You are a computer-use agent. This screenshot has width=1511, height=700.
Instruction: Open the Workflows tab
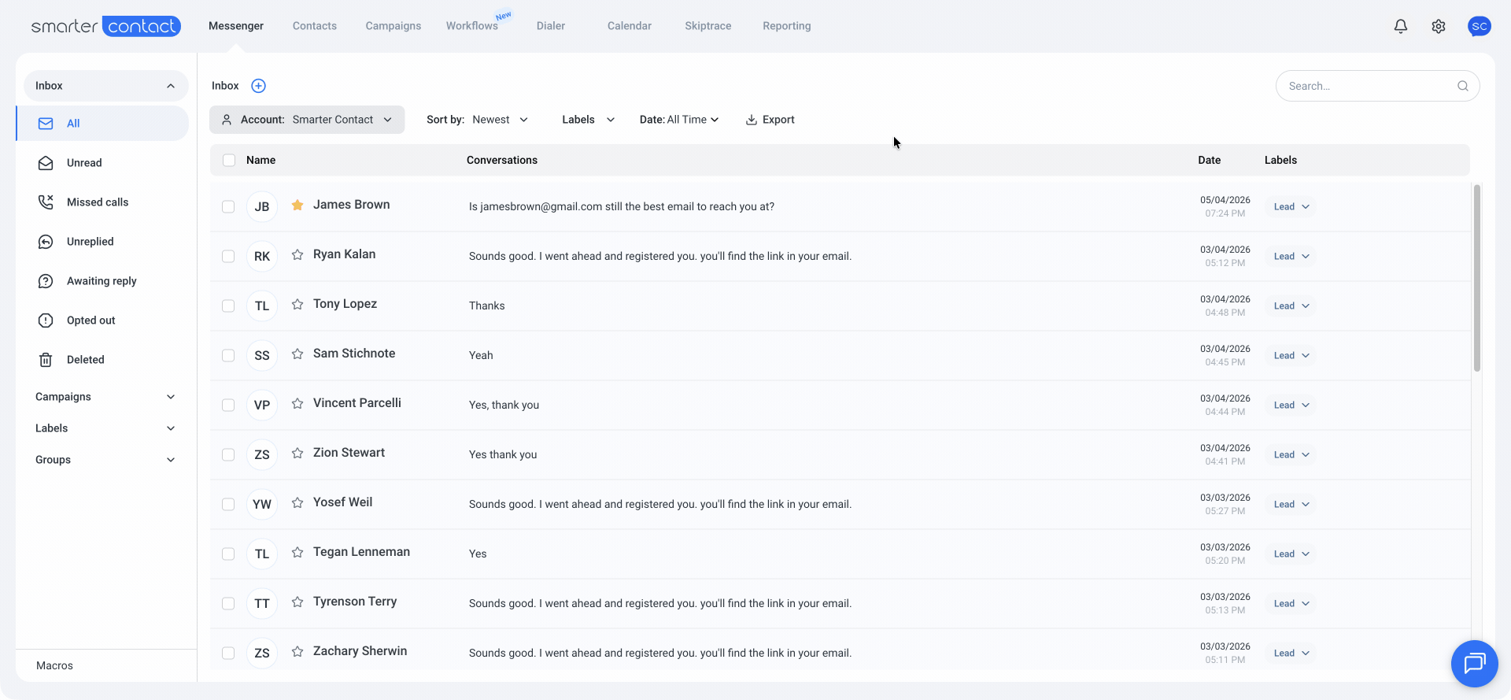(472, 26)
